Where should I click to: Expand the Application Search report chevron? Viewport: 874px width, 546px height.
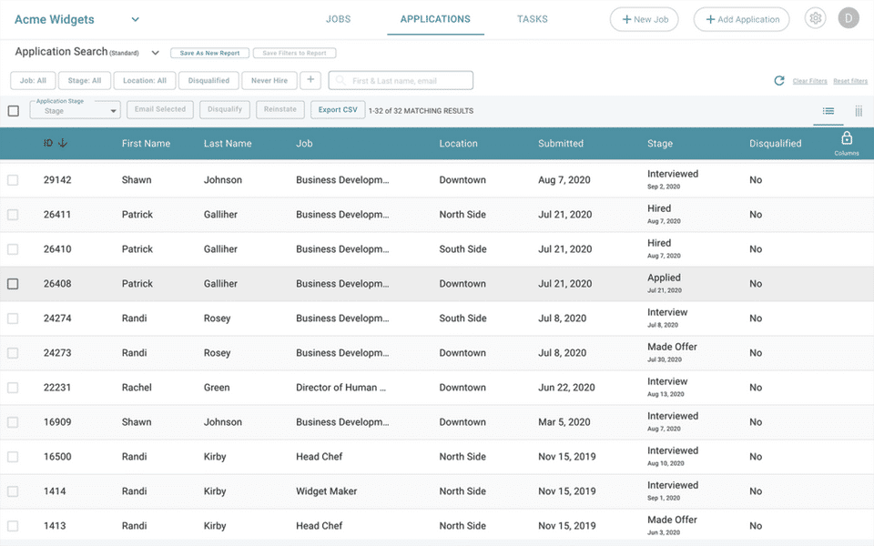(x=155, y=53)
